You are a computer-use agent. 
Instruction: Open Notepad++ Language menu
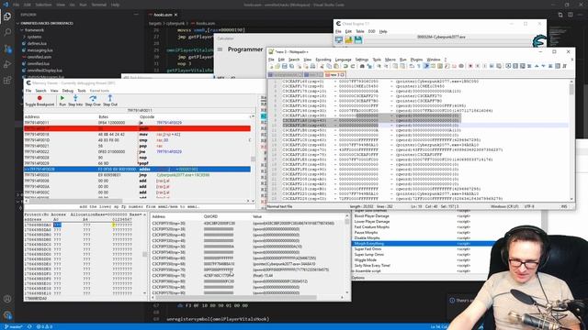click(343, 60)
